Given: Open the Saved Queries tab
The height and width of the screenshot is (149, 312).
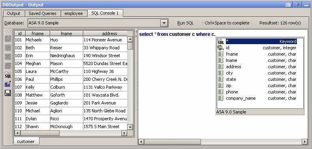Looking at the screenshot, I should point(42,13).
